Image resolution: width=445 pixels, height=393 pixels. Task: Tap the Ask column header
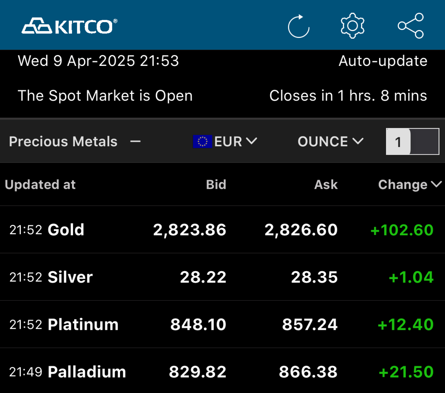pos(326,185)
